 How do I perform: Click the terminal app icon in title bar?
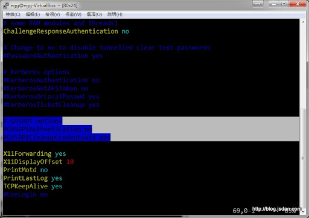(6, 5)
